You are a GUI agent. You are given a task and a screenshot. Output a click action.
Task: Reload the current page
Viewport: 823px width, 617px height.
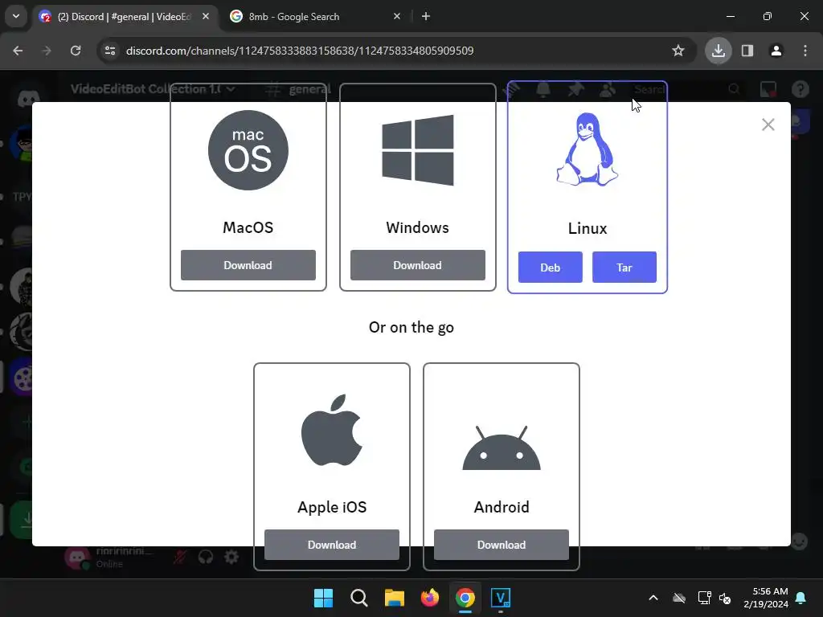click(x=76, y=51)
